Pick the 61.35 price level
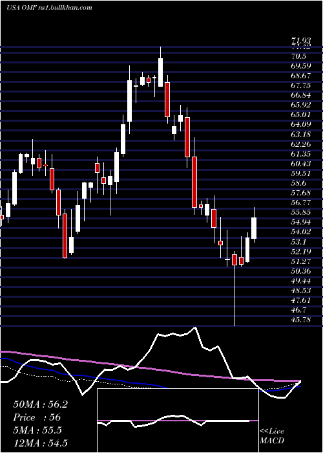This screenshot has height=453, width=323. [301, 154]
